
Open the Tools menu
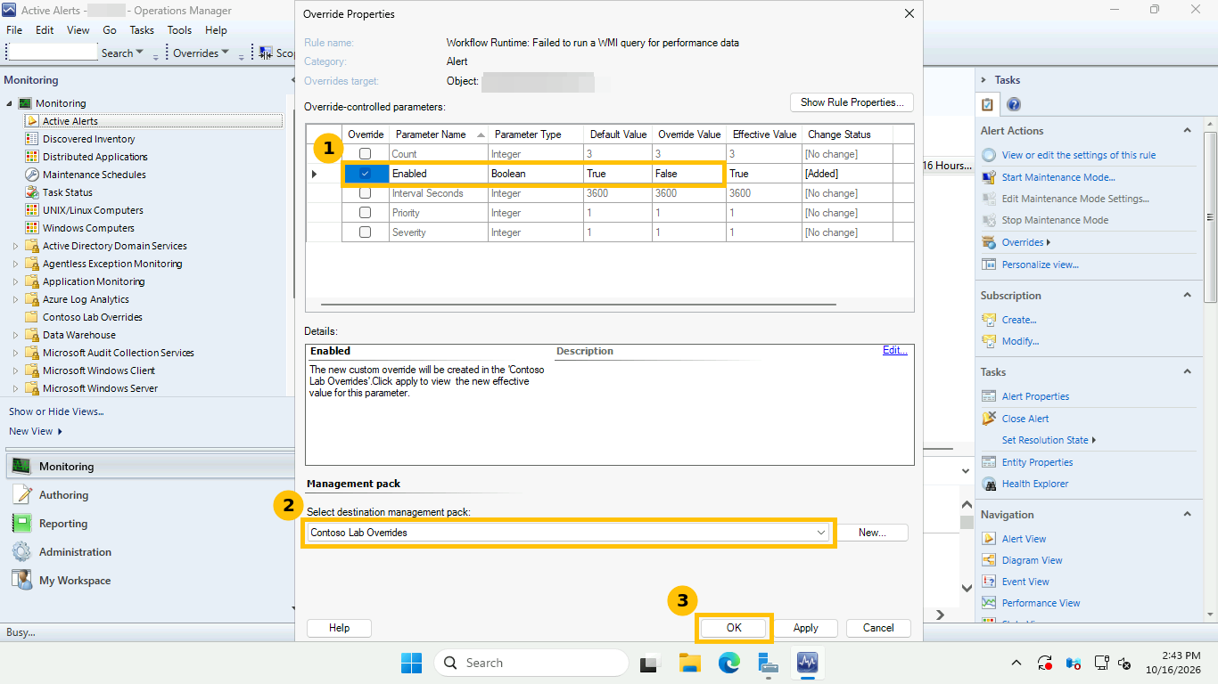coord(179,30)
